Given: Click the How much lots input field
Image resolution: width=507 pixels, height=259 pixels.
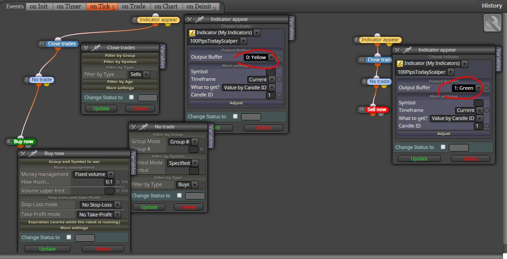Looking at the screenshot, I should tap(109, 182).
